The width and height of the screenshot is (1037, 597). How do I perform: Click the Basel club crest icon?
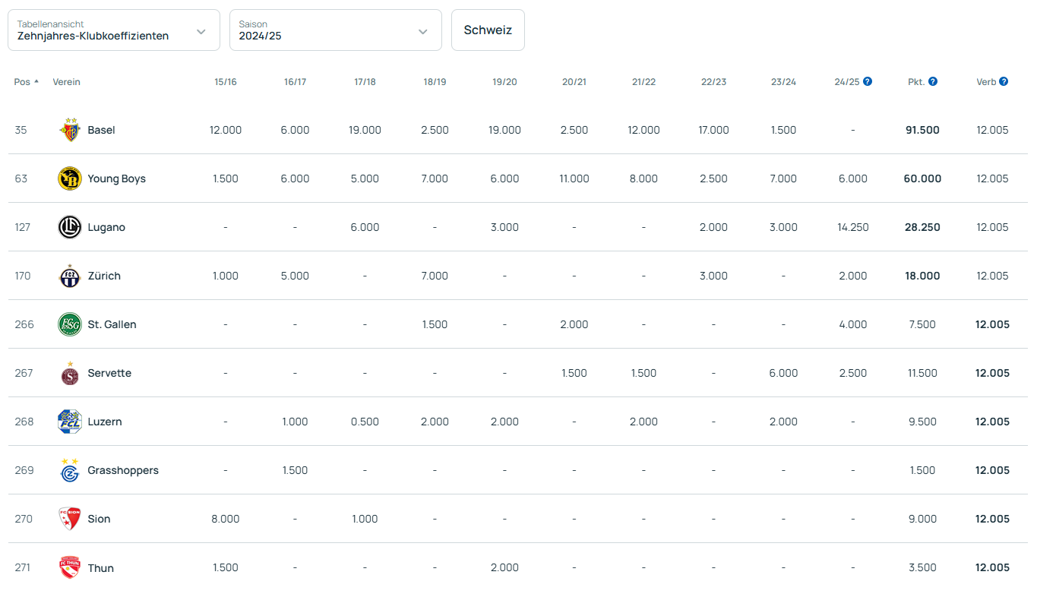(70, 130)
